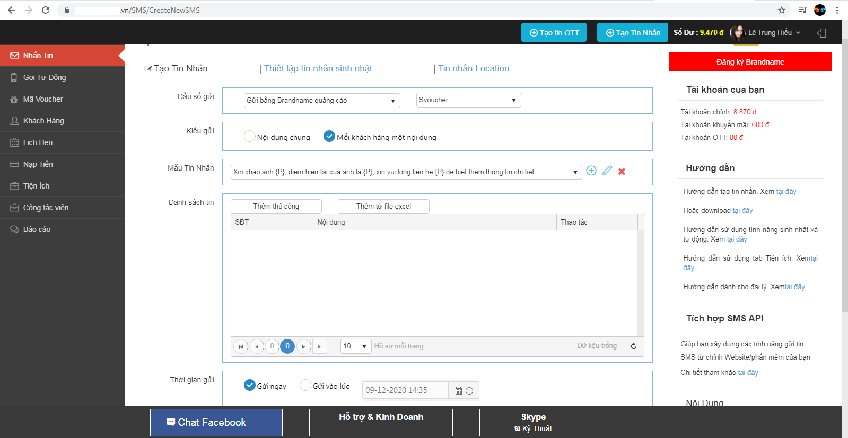This screenshot has height=438, width=848.
Task: Go to previous page of the grid
Action: coord(257,346)
